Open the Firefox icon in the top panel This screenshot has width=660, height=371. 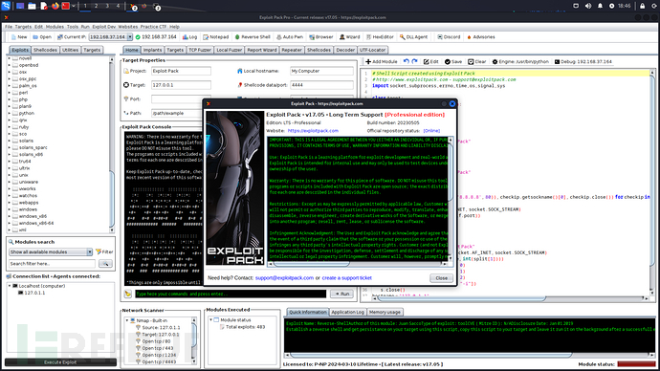pyautogui.click(x=55, y=6)
